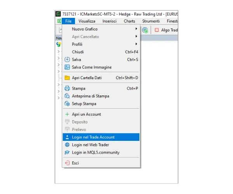Click MQL5.community graduation cap icon
This screenshot has height=194, width=233.
[x=67, y=152]
